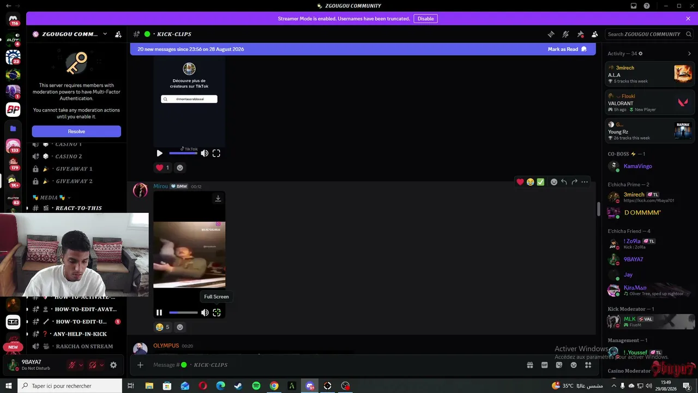This screenshot has width=698, height=393.
Task: Open emoji picker in message box
Action: (574, 365)
